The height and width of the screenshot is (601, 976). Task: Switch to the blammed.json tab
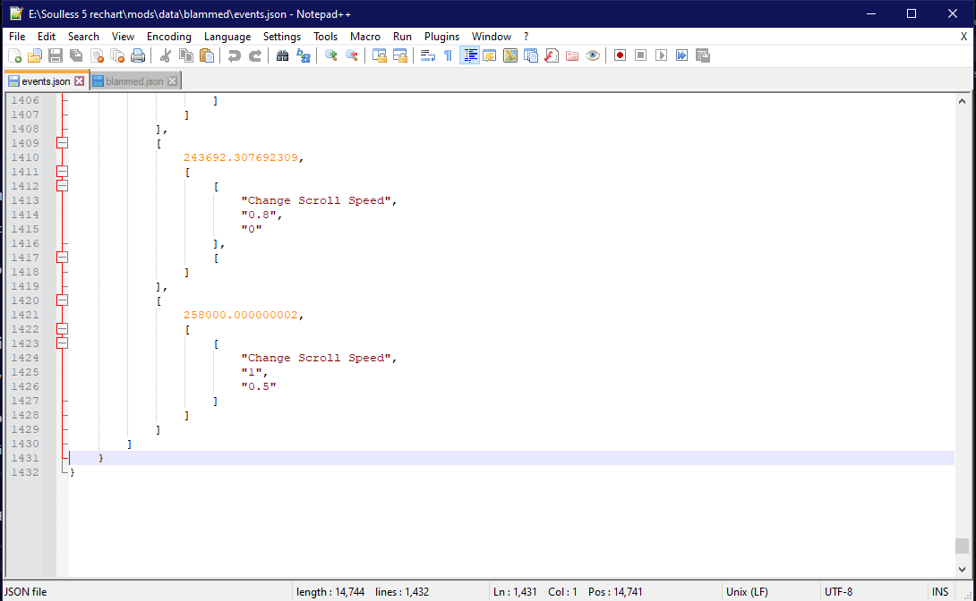(132, 80)
